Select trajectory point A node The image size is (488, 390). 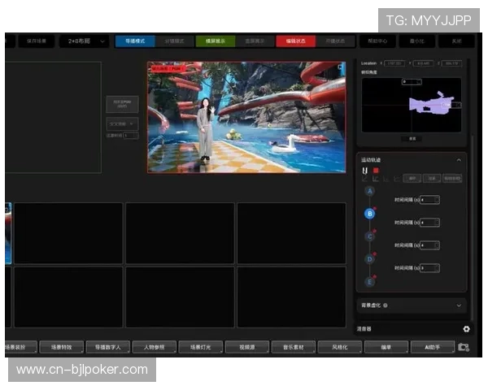click(x=370, y=192)
